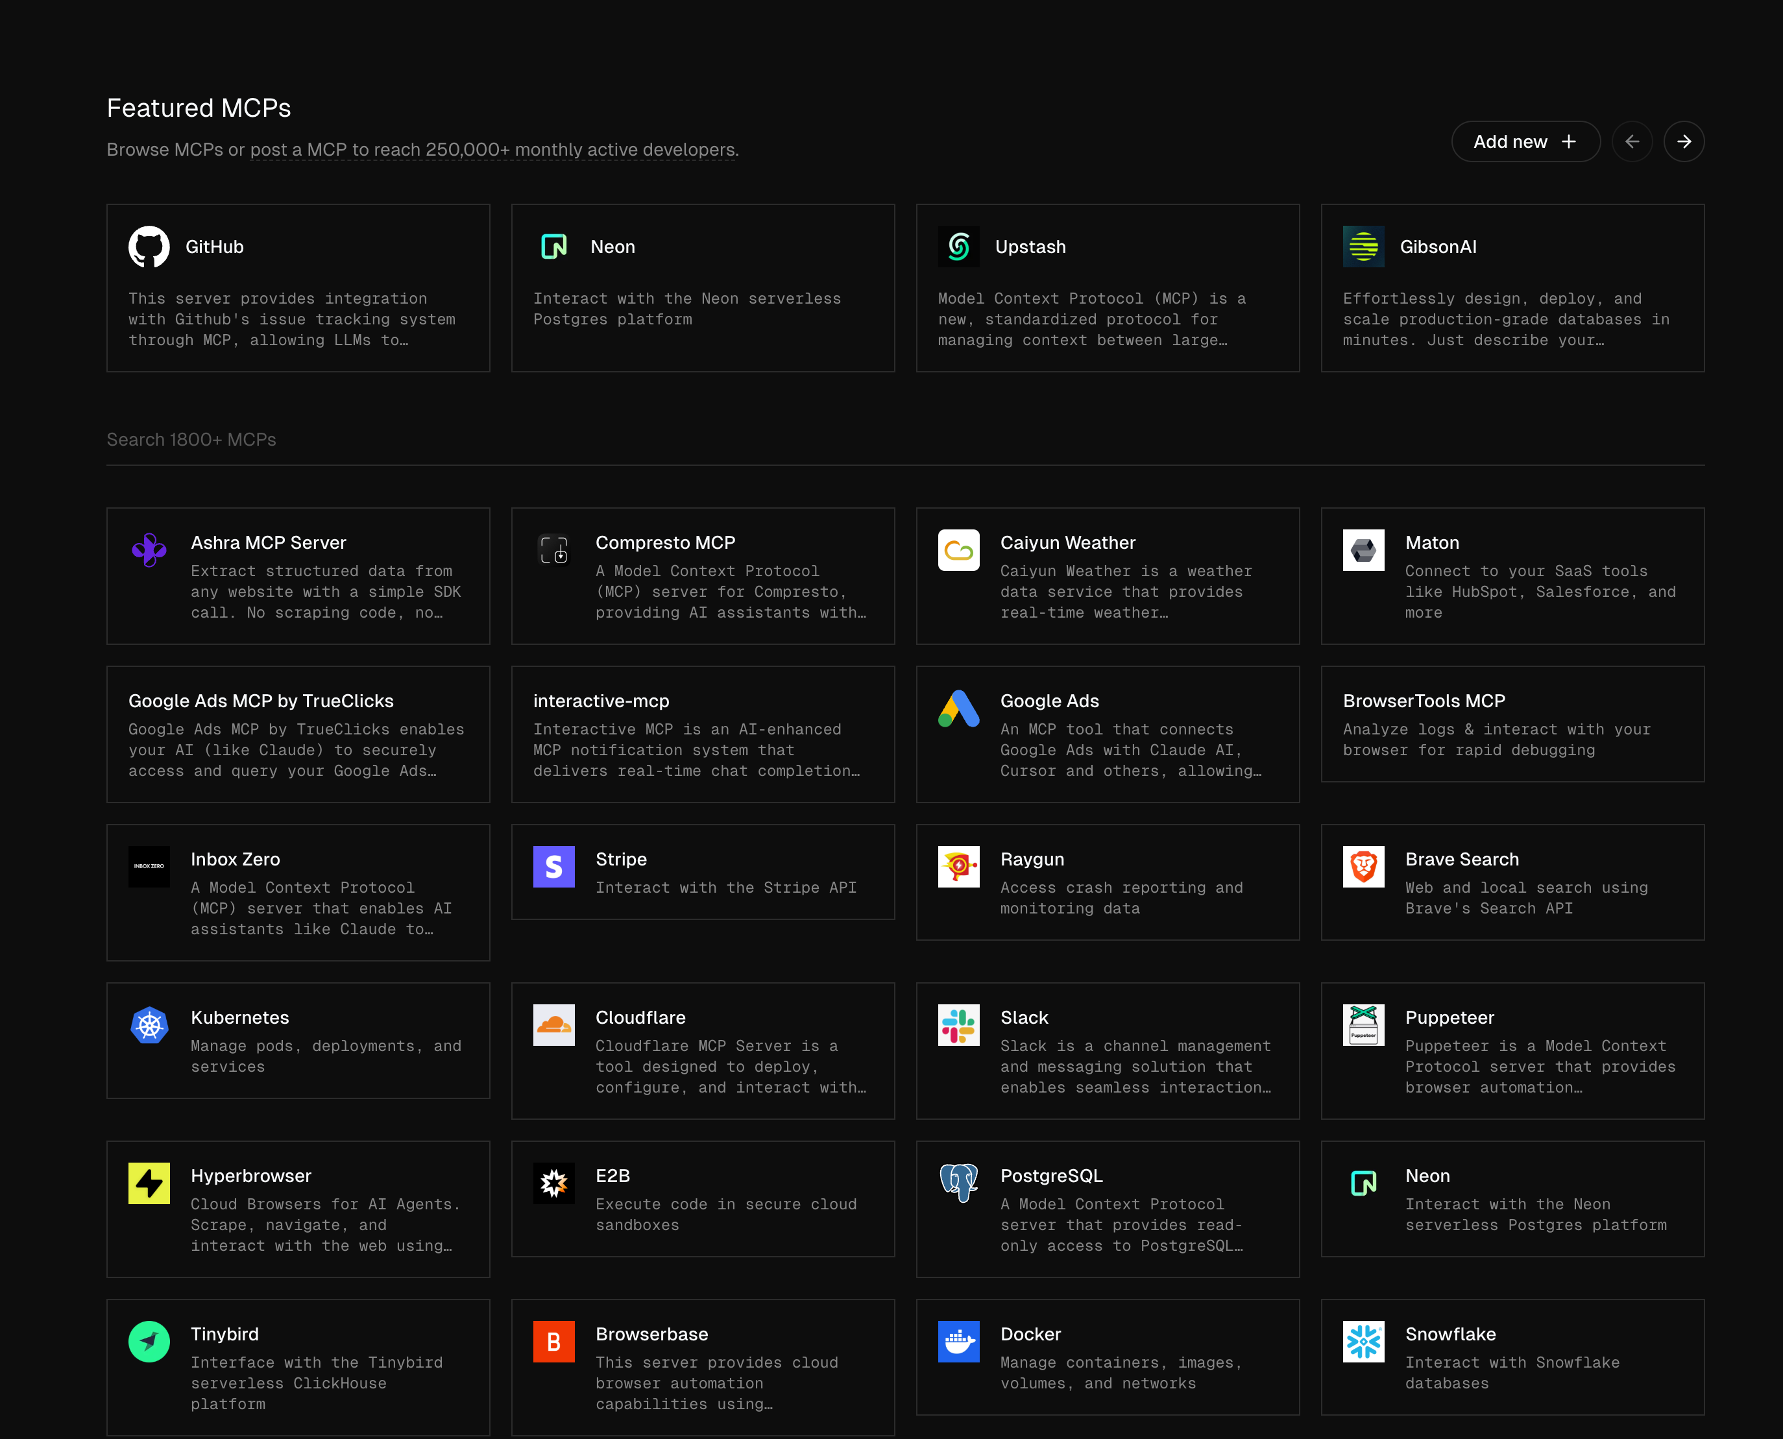The height and width of the screenshot is (1439, 1783).
Task: Click the Docker whale icon
Action: (x=958, y=1342)
